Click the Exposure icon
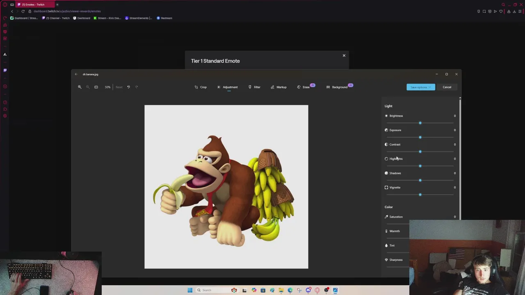525x295 pixels. [386, 130]
